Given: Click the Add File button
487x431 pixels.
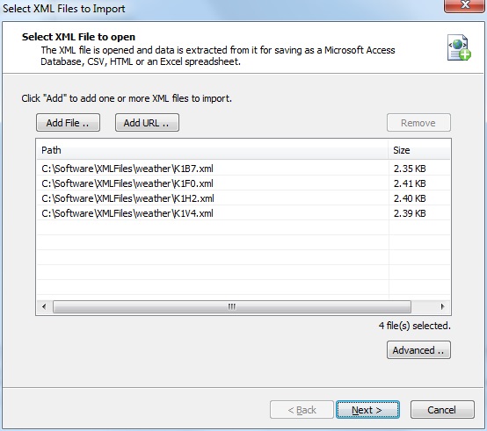Looking at the screenshot, I should click(68, 123).
